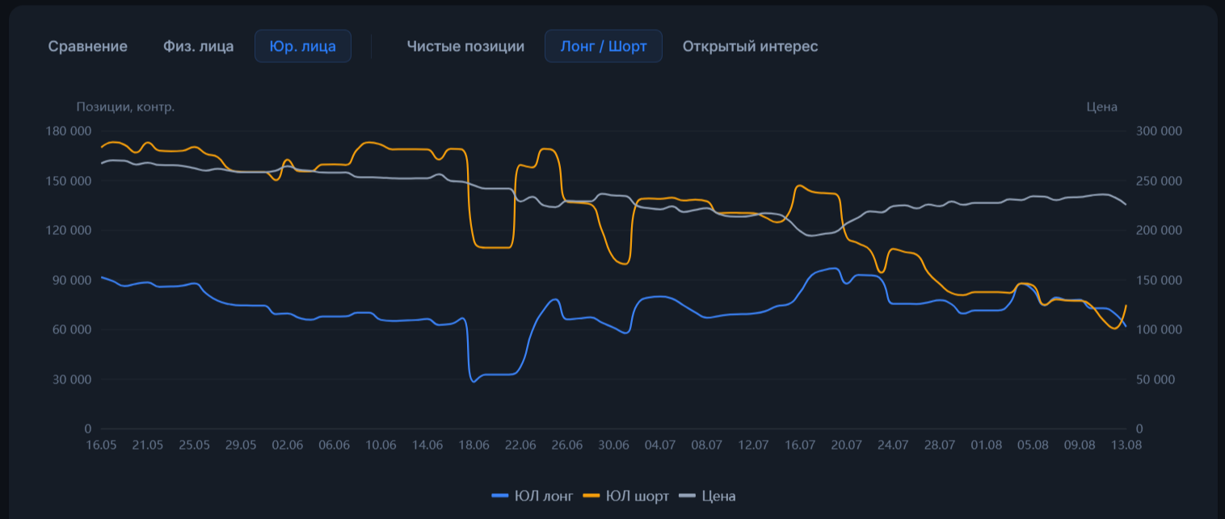Hide the Цена series in legend

click(x=707, y=496)
